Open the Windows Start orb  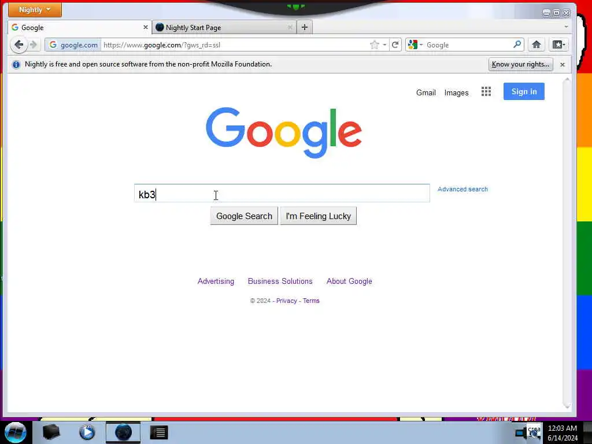(x=16, y=432)
